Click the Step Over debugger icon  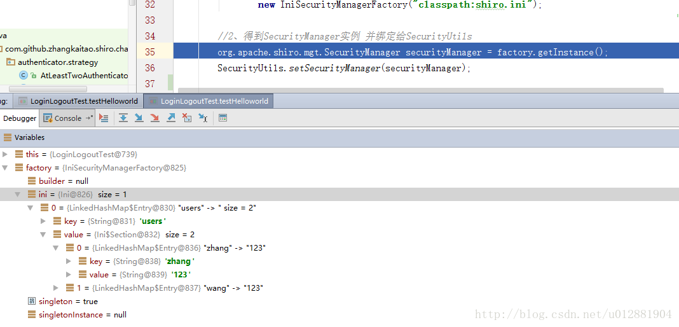click(123, 118)
